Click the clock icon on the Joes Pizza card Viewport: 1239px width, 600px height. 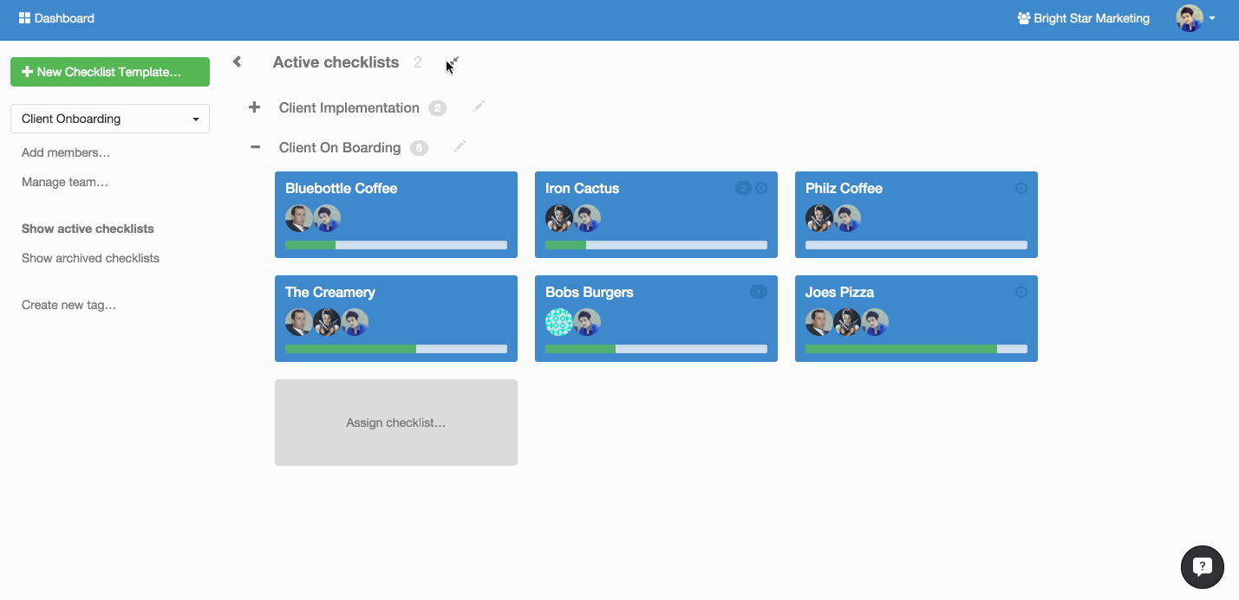coord(1021,292)
